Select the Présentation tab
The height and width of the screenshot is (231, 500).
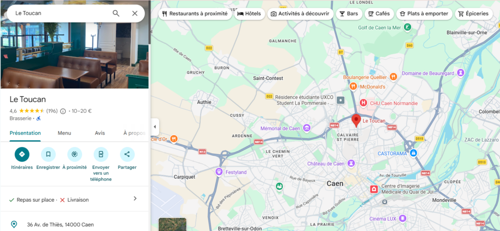pos(25,133)
